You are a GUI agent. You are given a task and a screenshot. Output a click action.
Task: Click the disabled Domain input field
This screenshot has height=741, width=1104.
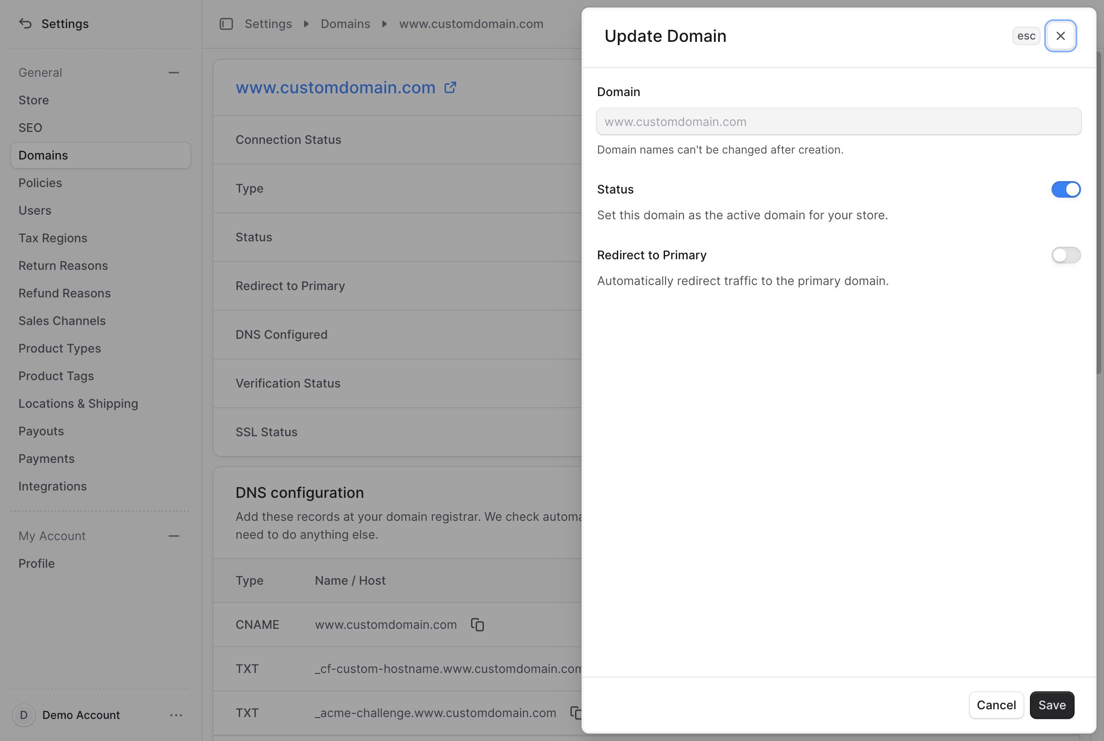click(x=839, y=121)
